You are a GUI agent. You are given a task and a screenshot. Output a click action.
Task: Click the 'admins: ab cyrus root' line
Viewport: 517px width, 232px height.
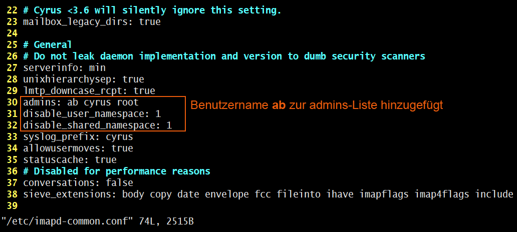click(x=81, y=102)
